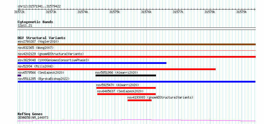Image resolution: width=264 pixels, height=124 pixels.
Task: Open the nsv5511285 (ByrskaBishop2022) label
Action: coord(44,79)
